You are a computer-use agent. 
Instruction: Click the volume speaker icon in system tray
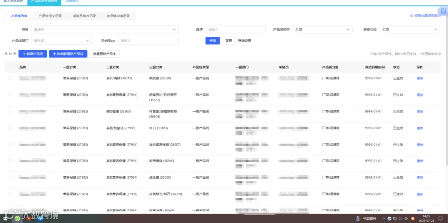click(x=400, y=219)
